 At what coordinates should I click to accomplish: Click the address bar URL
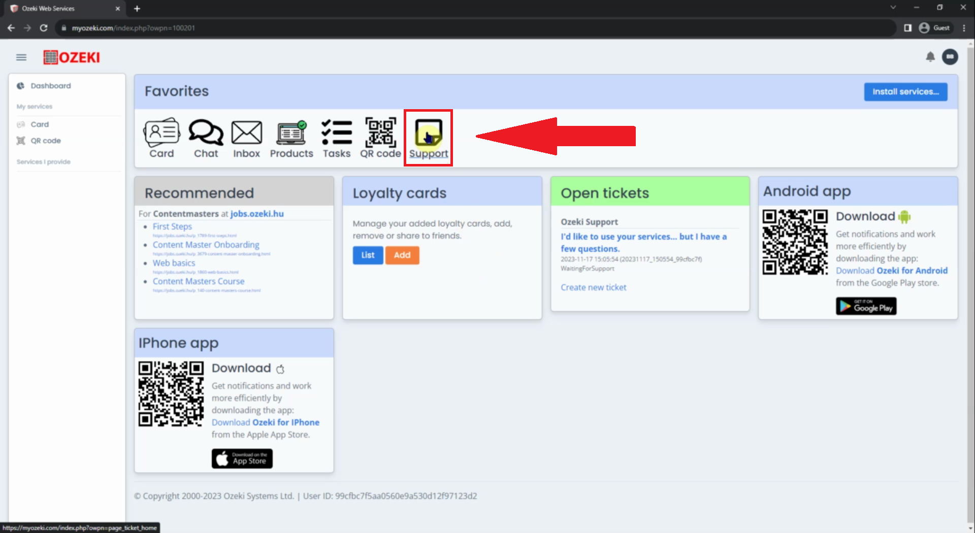(x=133, y=28)
